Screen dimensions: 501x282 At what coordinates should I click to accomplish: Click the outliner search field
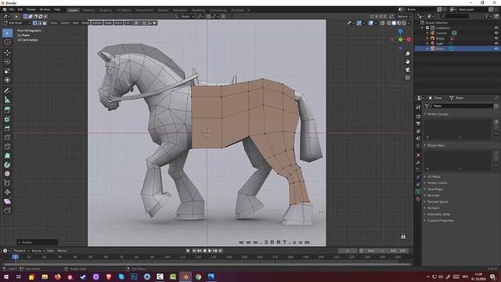[x=456, y=16]
